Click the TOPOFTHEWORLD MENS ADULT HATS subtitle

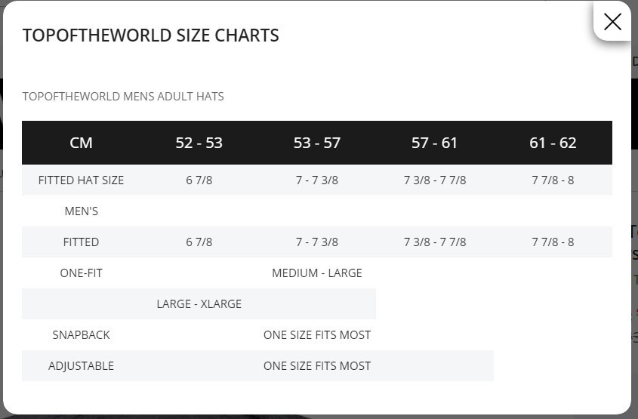123,97
